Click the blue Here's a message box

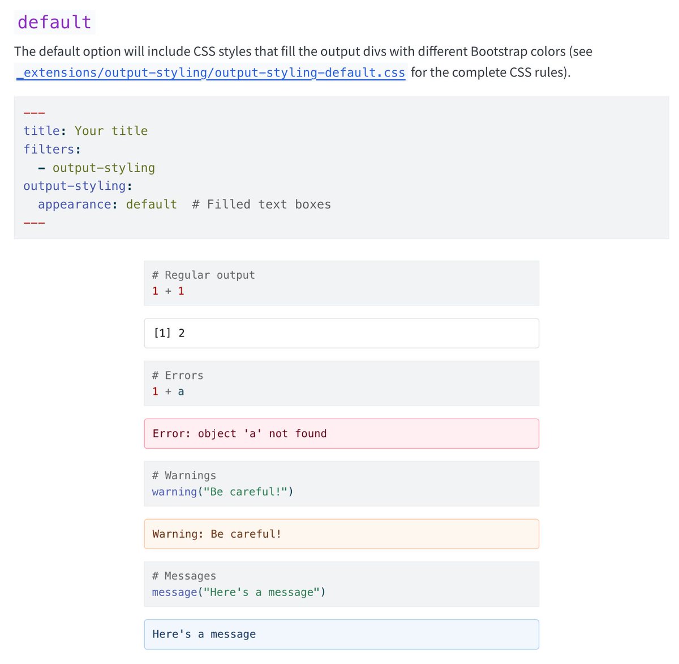[x=341, y=633]
